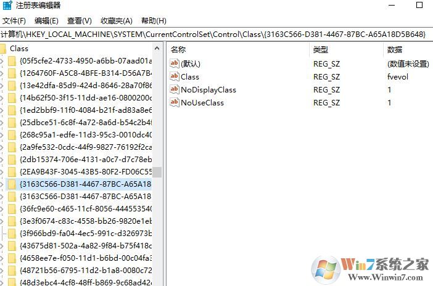Click the folder icon of the Class root key

[x=3, y=49]
